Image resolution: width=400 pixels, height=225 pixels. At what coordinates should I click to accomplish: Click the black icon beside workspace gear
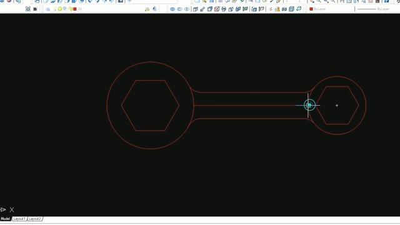click(35, 9)
